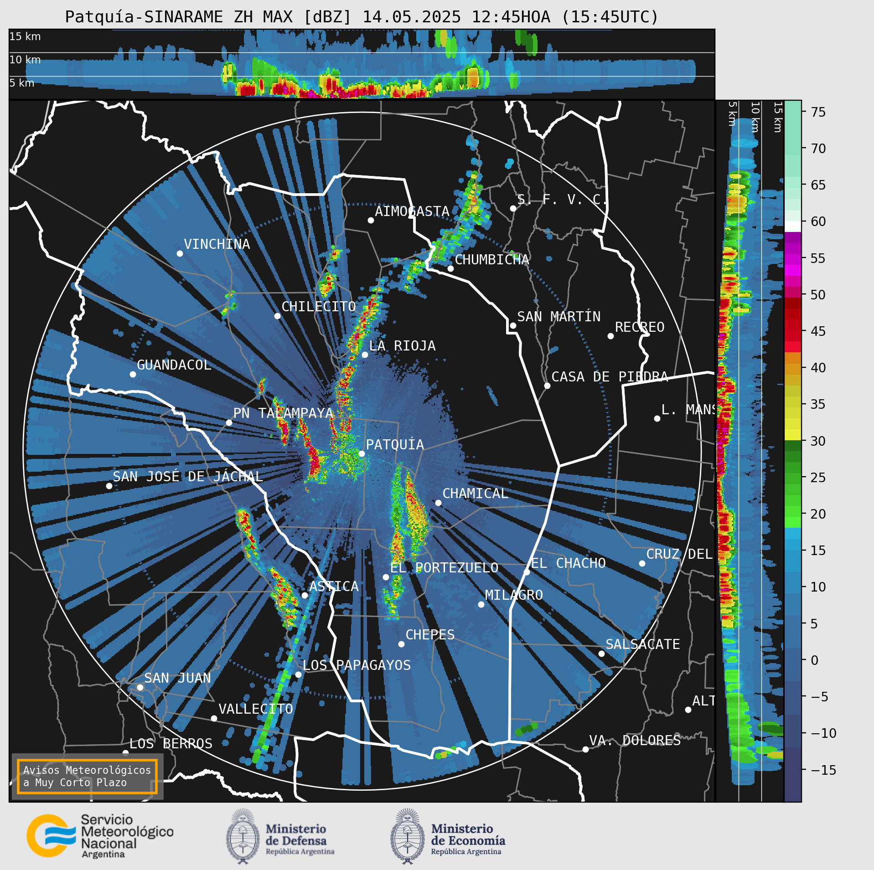
Task: Click the PATQUÍA city label
Action: tap(395, 445)
